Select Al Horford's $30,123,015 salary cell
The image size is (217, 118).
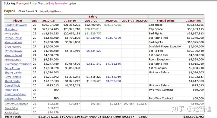(x=93, y=29)
